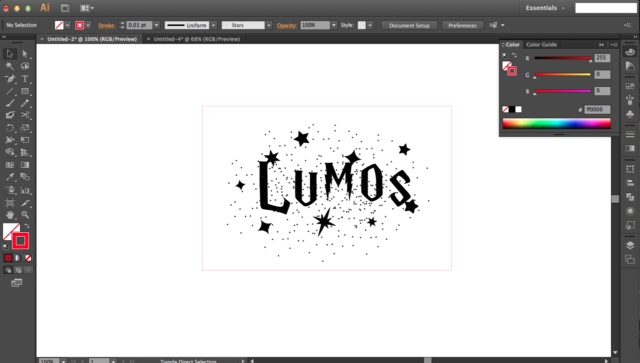Select the Pencil tool
This screenshot has height=363, width=640.
coord(25,103)
